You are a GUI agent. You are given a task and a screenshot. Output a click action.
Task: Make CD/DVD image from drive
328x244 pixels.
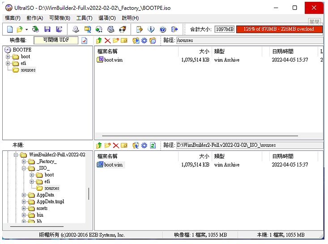click(76, 29)
